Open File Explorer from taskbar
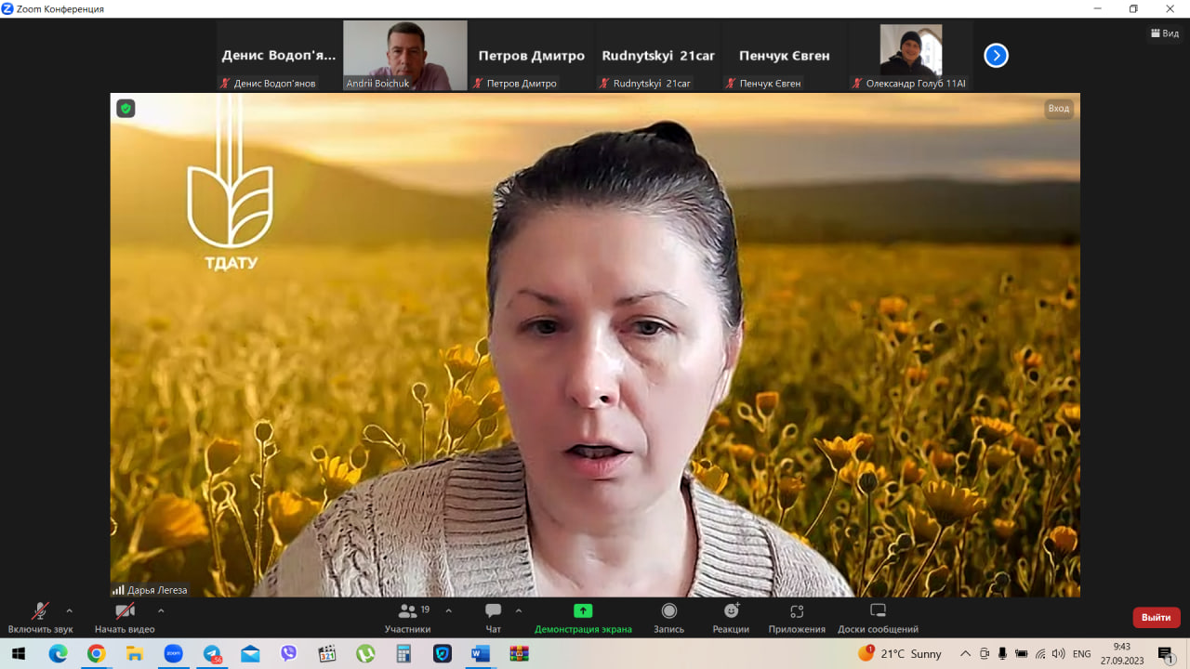This screenshot has width=1190, height=669. point(135,653)
